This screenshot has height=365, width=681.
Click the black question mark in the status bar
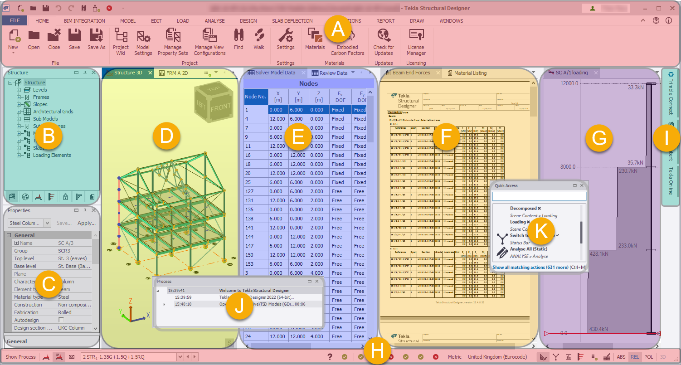pos(330,357)
